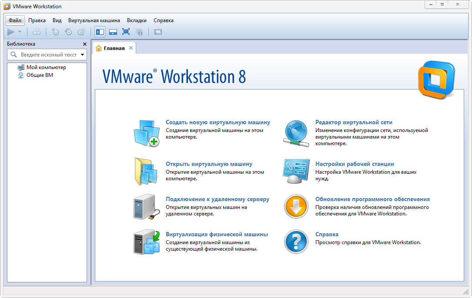Close the Библиотека panel
Viewport: 472px width, 298px height.
click(85, 44)
